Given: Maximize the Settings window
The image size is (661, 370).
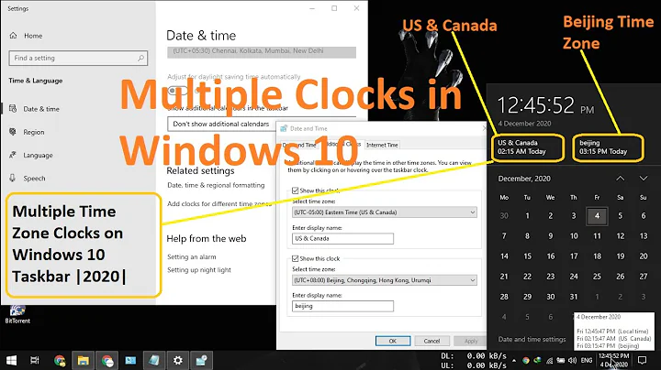Looking at the screenshot, I should [x=334, y=8].
